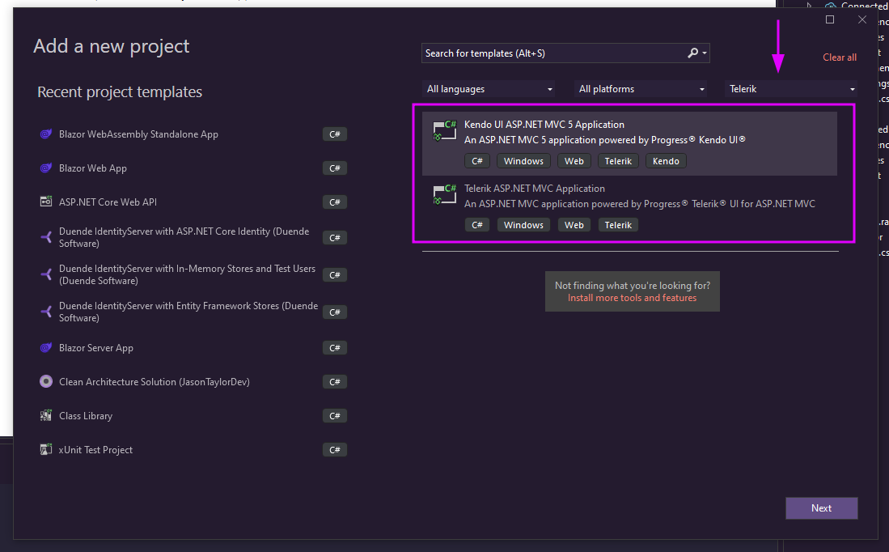The image size is (889, 552).
Task: Click the Clear all link
Action: pyautogui.click(x=840, y=57)
